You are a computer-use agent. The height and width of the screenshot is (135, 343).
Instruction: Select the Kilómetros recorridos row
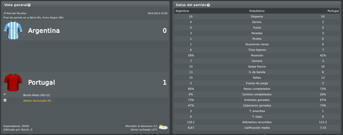click(257, 122)
